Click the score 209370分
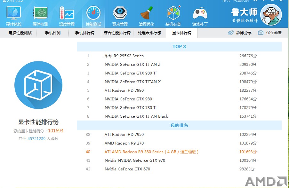Image resolution: width=289 pixels, height=188 pixels. coord(248,65)
